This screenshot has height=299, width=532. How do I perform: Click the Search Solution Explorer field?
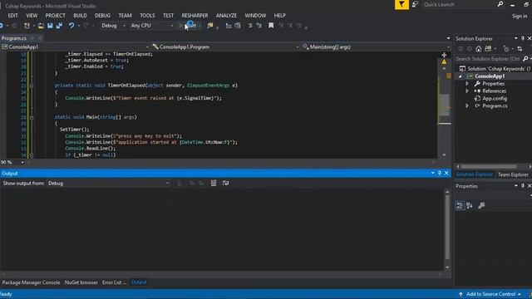click(x=488, y=59)
